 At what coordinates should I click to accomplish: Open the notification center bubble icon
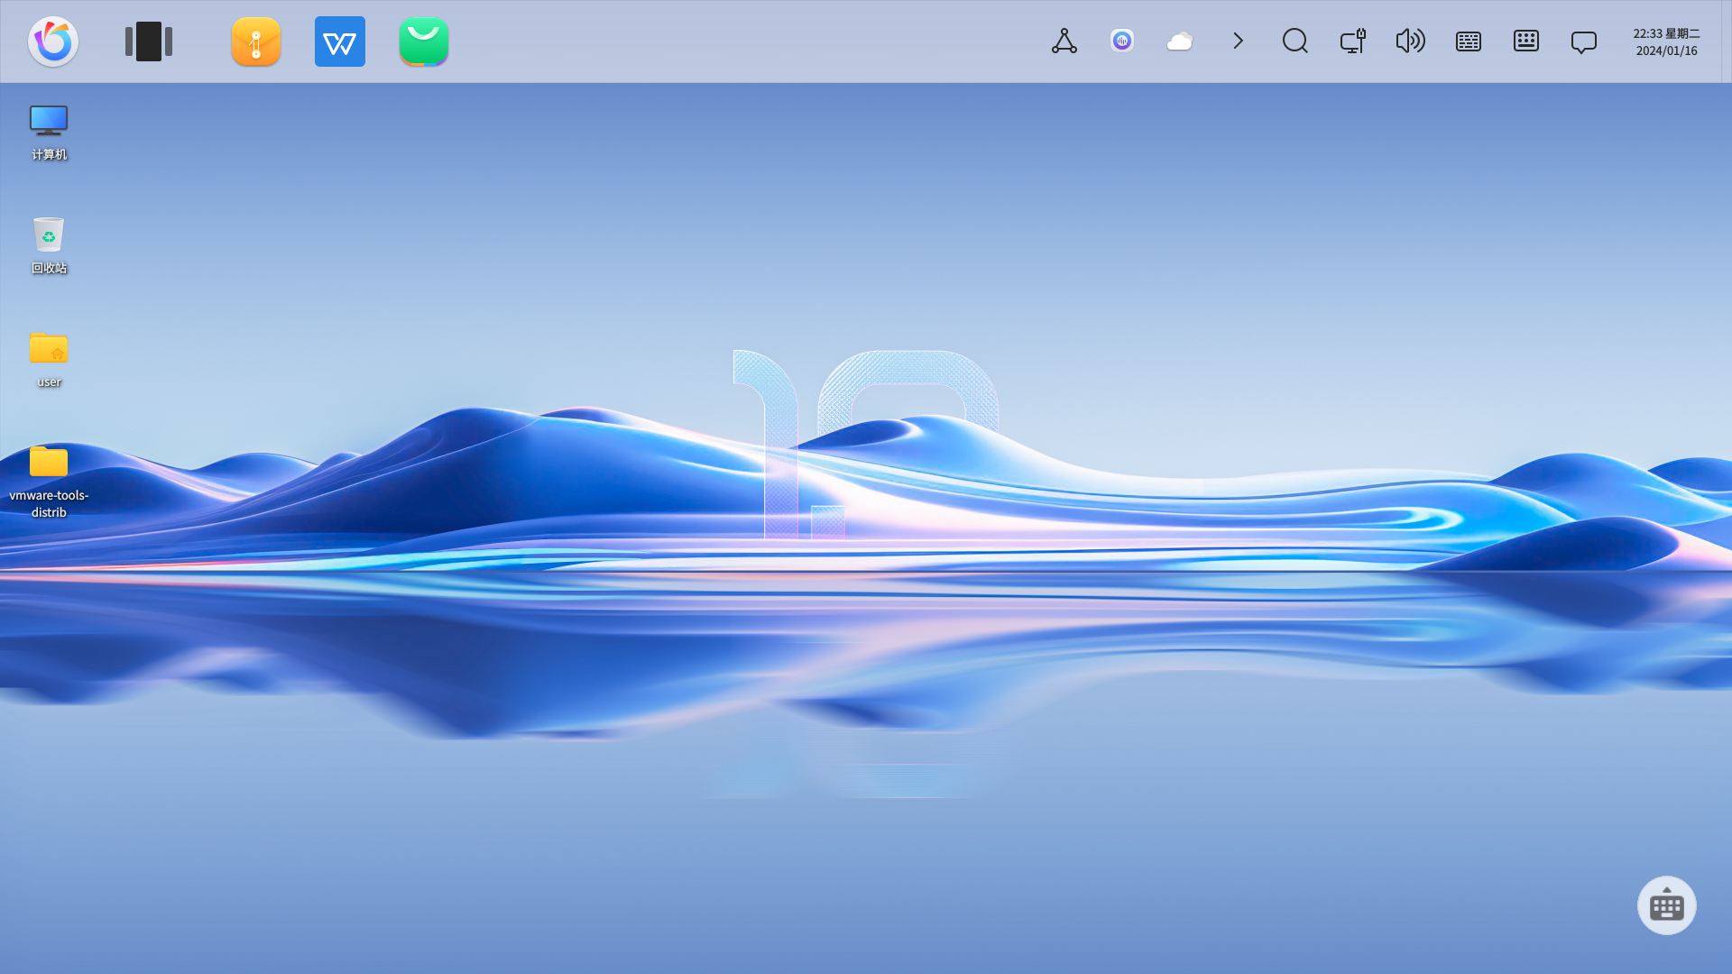tap(1584, 42)
